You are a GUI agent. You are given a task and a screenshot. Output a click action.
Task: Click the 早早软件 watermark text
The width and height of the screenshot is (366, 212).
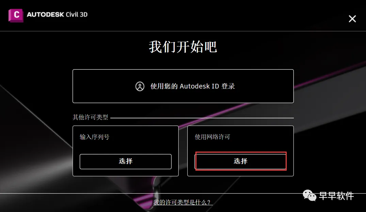click(x=336, y=196)
